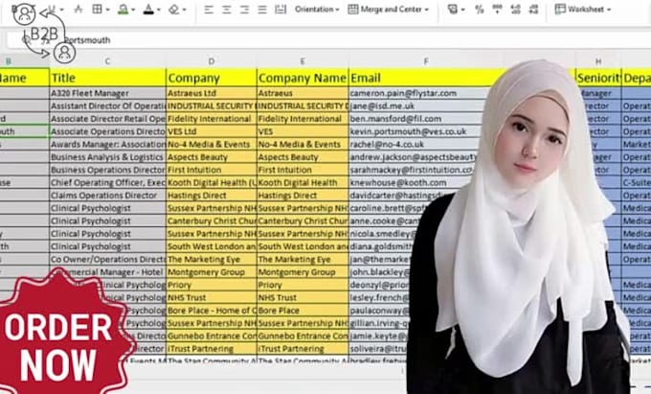The width and height of the screenshot is (651, 394).
Task: Apply the comma thousands separator style
Action: point(497,10)
